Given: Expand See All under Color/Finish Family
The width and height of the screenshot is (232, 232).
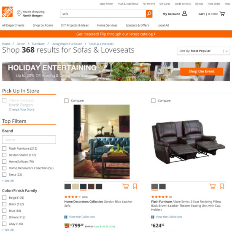Looking at the screenshot, I should click(x=8, y=230).
